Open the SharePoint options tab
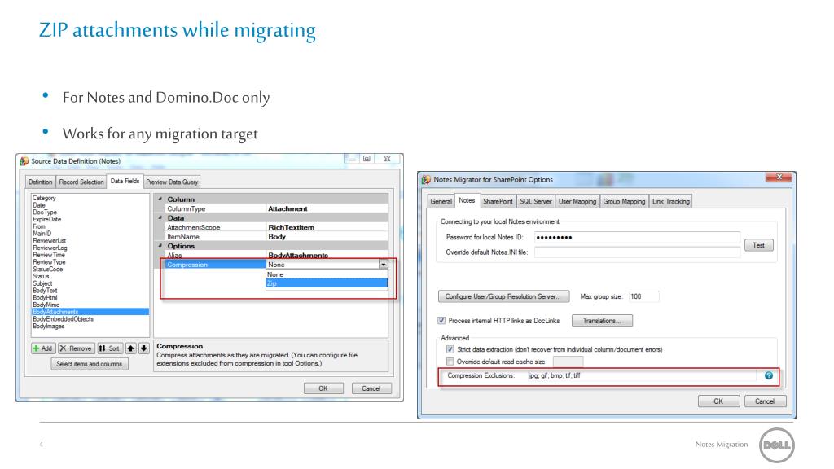 [x=498, y=202]
